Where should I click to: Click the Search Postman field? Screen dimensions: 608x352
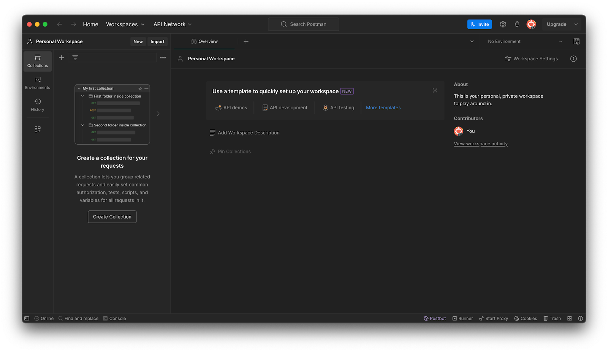pos(303,24)
